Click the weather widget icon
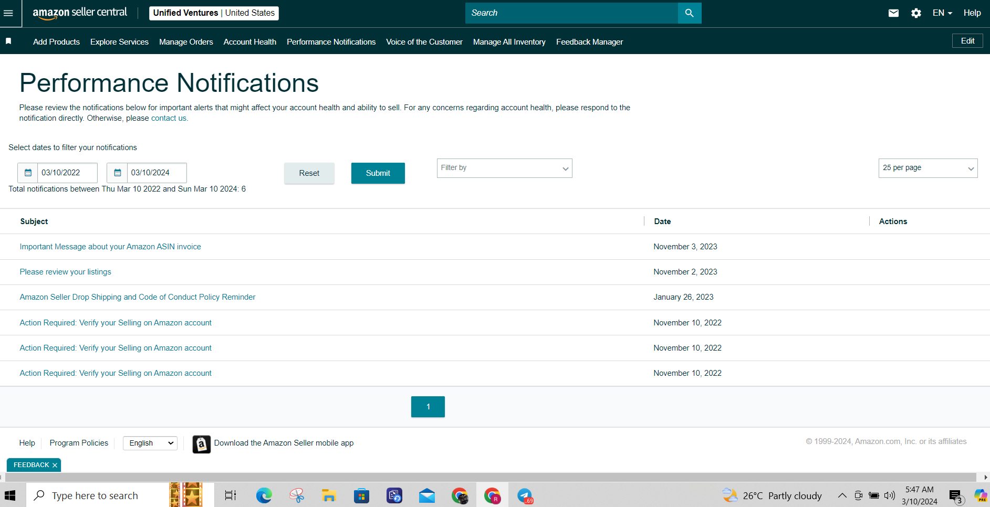990x507 pixels. click(x=730, y=495)
